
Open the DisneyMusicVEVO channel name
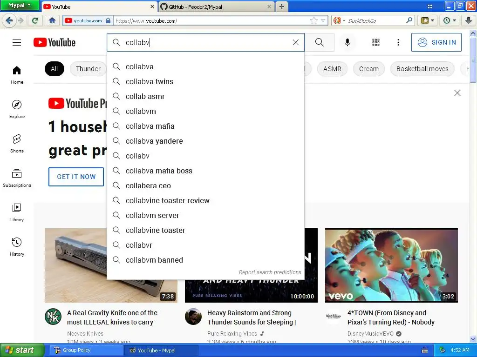[370, 334]
